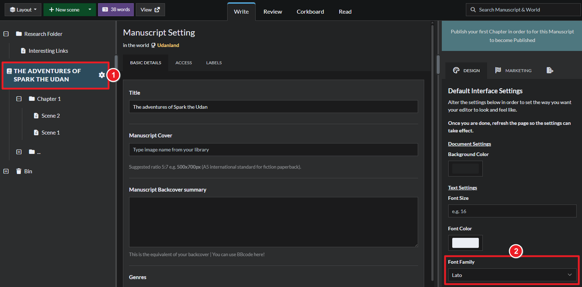582x287 pixels.
Task: Select Scene 1 in the tree
Action: tap(51, 132)
